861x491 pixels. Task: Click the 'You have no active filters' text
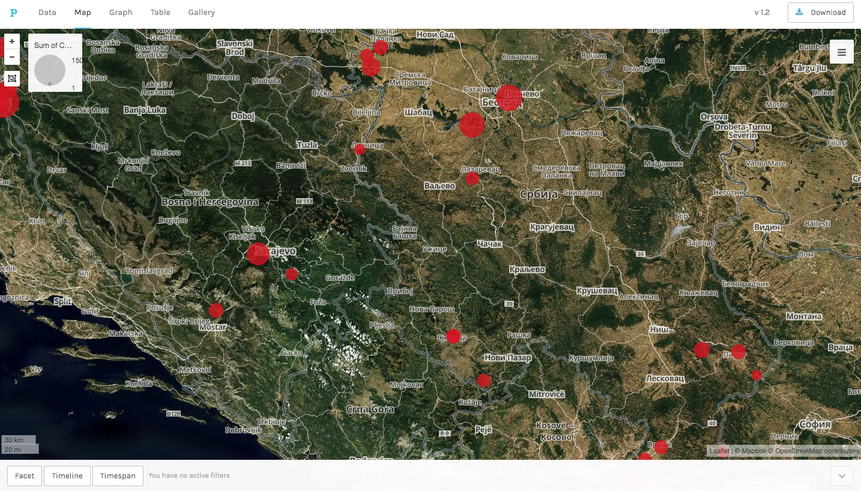click(189, 475)
